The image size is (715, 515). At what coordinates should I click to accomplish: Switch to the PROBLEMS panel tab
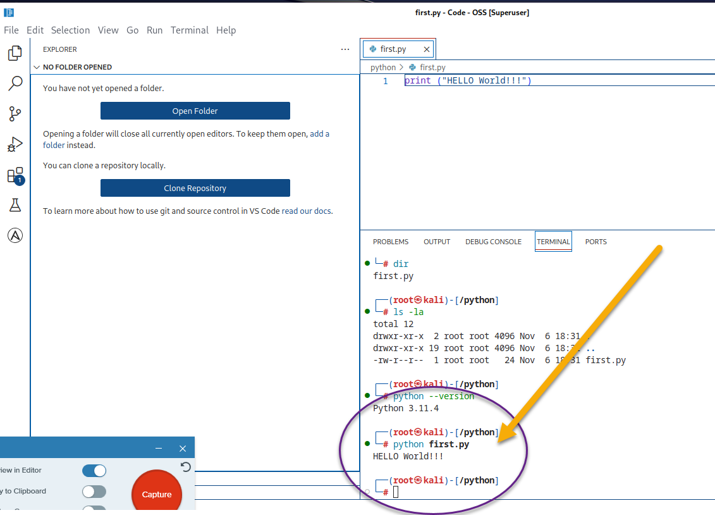391,242
